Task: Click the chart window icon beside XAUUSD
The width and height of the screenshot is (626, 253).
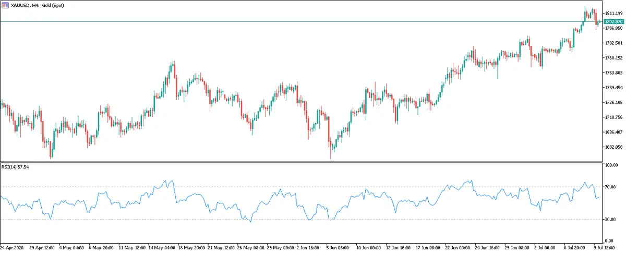Action: (5, 4)
